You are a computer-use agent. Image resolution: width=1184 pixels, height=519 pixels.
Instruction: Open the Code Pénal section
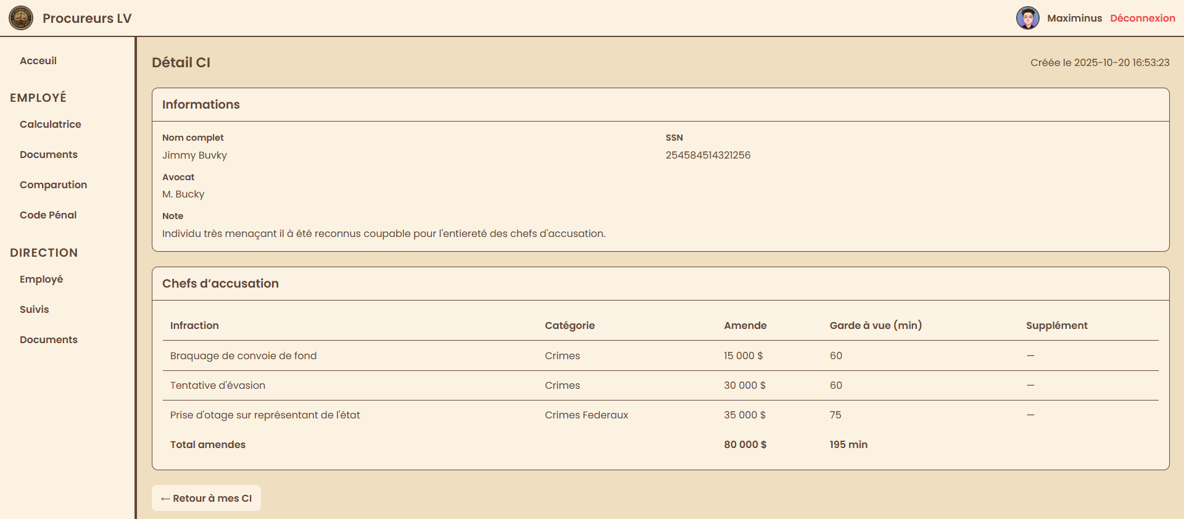(x=48, y=215)
